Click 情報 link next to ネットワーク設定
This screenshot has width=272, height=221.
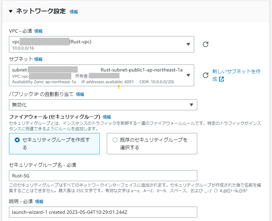pyautogui.click(x=74, y=12)
